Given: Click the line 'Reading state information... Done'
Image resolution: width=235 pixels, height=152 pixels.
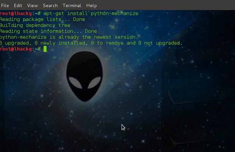Looking at the screenshot, I should point(49,31).
